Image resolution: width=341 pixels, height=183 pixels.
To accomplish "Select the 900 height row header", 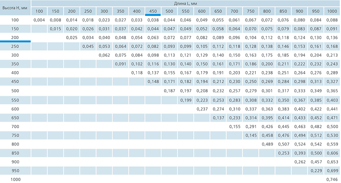I will click(15, 162).
